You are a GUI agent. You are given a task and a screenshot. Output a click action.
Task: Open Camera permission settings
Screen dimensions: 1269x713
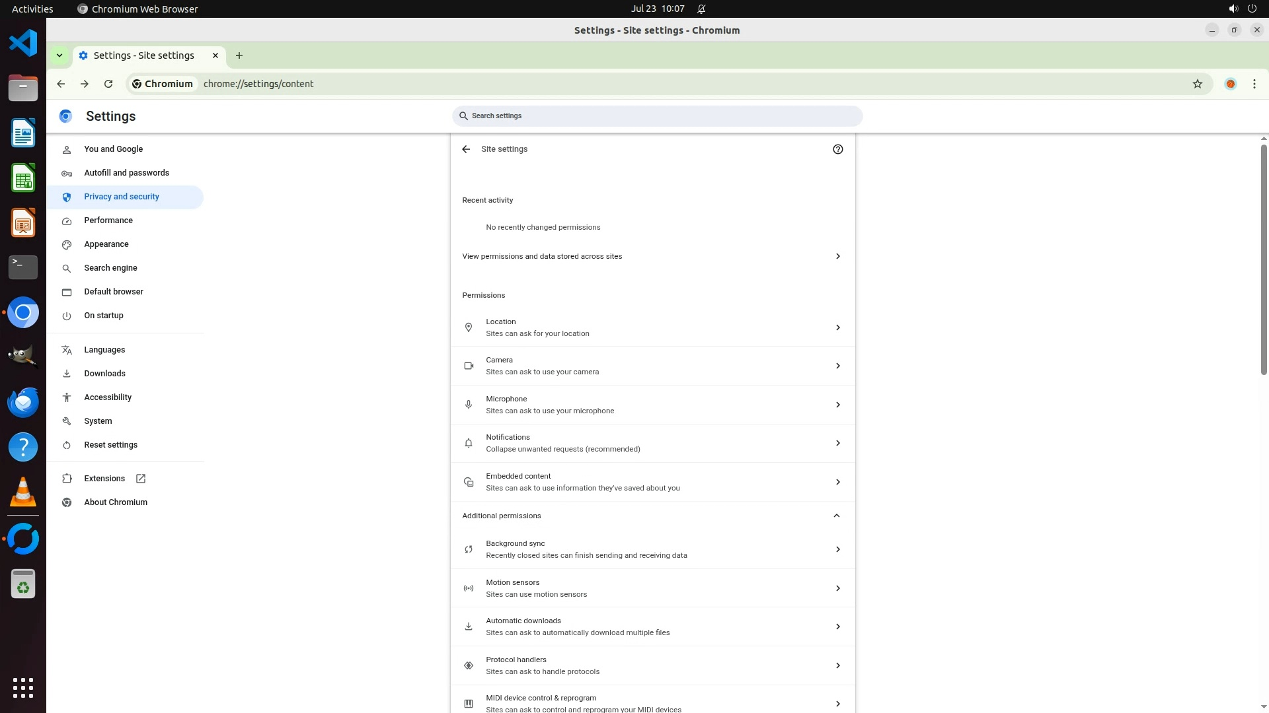point(652,366)
